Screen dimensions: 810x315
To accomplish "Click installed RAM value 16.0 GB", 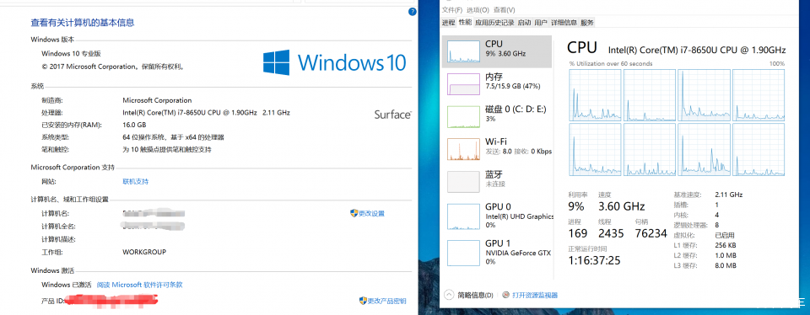I will click(x=134, y=125).
